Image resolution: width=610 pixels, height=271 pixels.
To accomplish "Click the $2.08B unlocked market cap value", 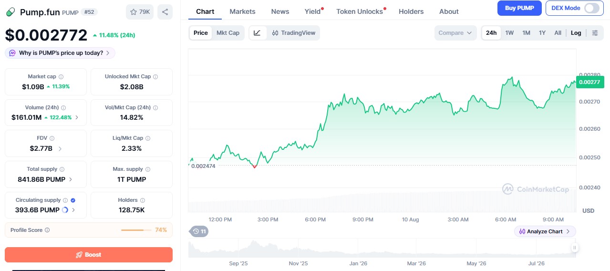I will [x=132, y=87].
